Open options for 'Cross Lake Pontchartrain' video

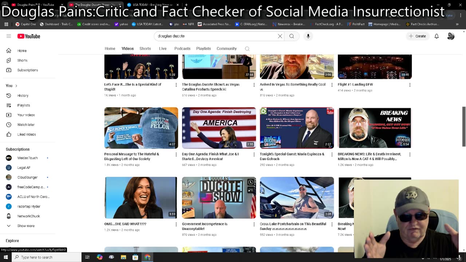[332, 225]
